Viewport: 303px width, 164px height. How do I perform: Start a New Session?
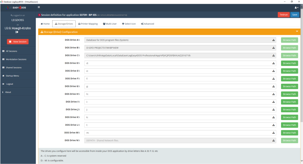pyautogui.click(x=18, y=42)
